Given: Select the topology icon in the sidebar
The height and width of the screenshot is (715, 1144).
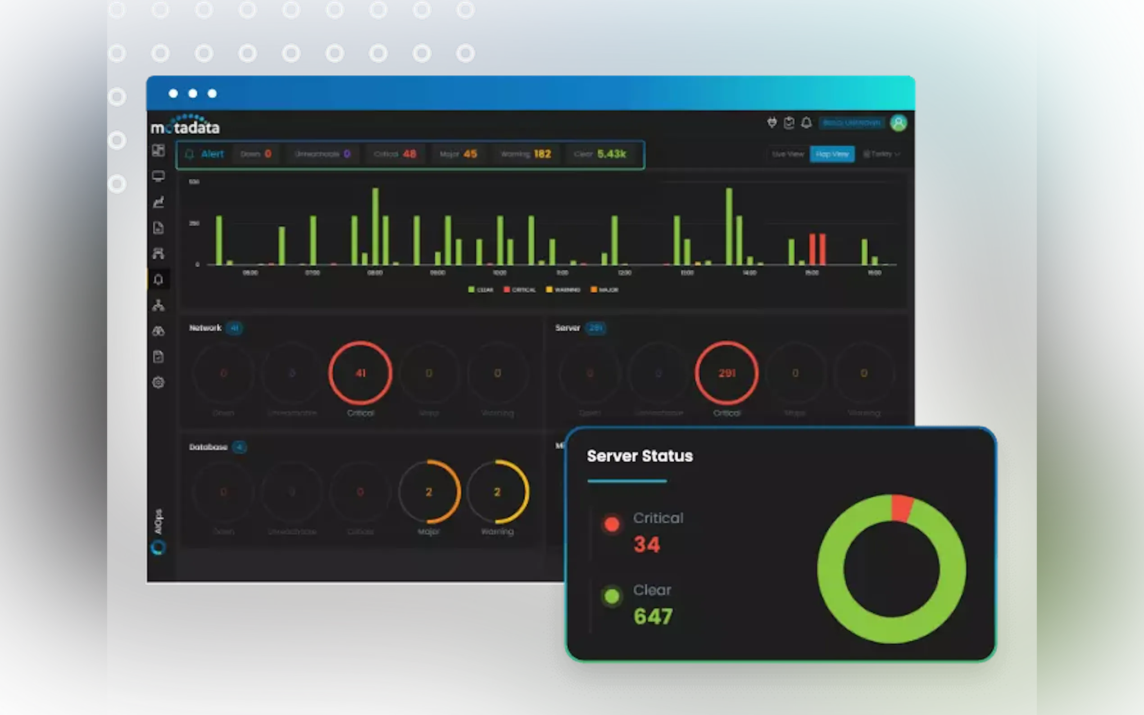Looking at the screenshot, I should point(159,305).
